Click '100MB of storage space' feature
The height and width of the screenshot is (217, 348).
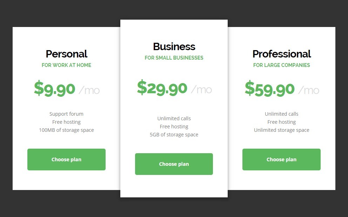pos(66,130)
